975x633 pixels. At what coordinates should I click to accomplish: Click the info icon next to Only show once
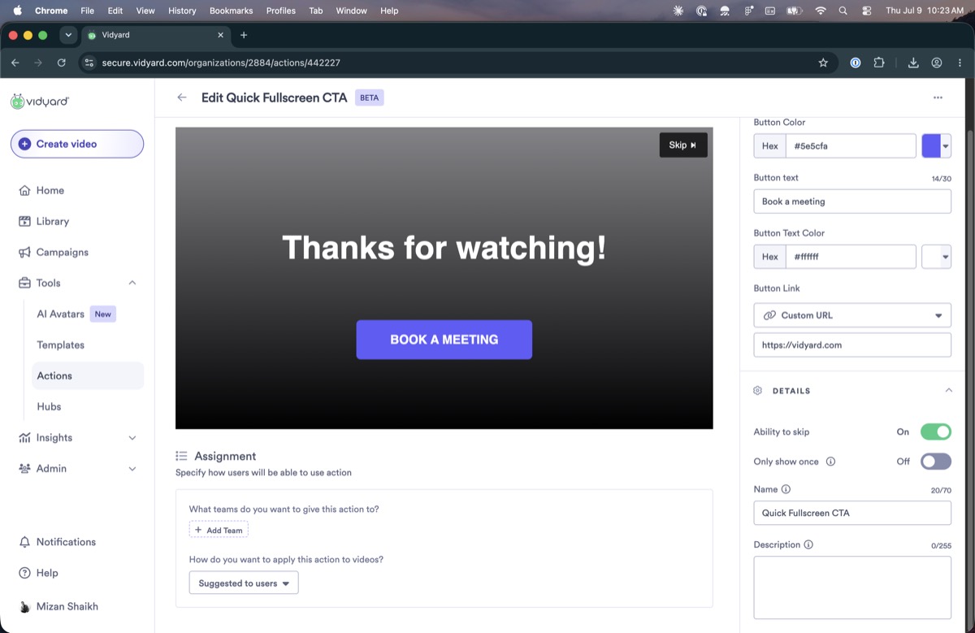830,462
